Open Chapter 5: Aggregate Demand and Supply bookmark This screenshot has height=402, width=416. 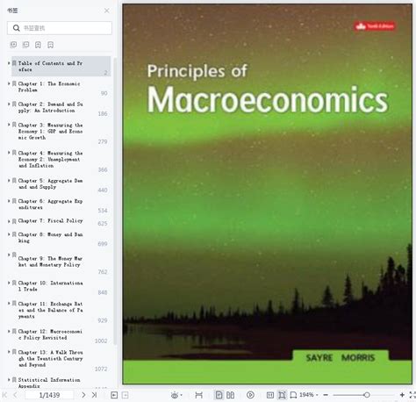point(50,183)
